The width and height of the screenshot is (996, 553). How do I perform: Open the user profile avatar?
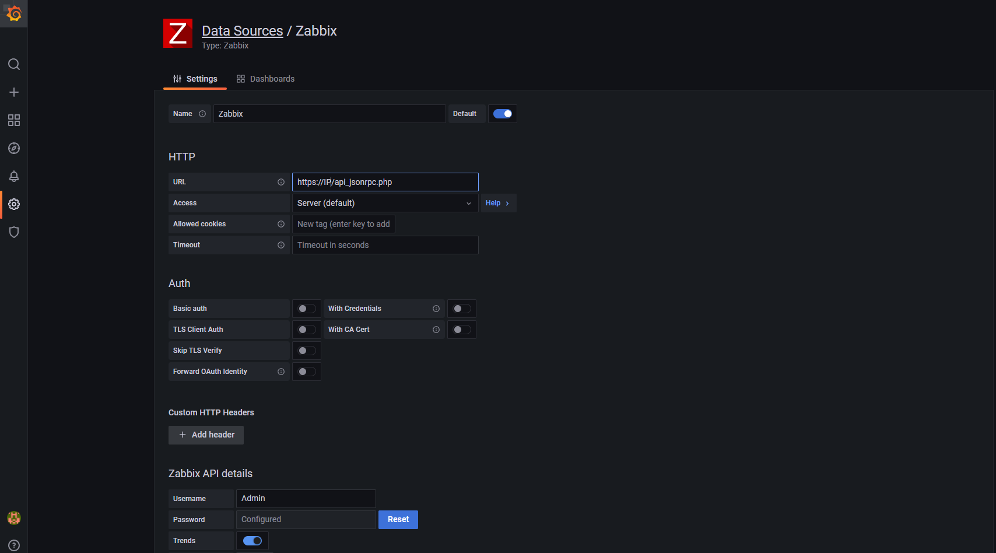point(14,517)
